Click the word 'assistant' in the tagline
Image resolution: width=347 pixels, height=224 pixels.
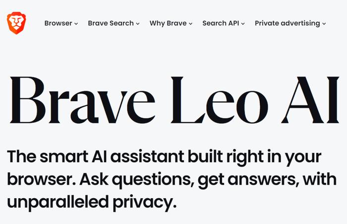(147, 156)
